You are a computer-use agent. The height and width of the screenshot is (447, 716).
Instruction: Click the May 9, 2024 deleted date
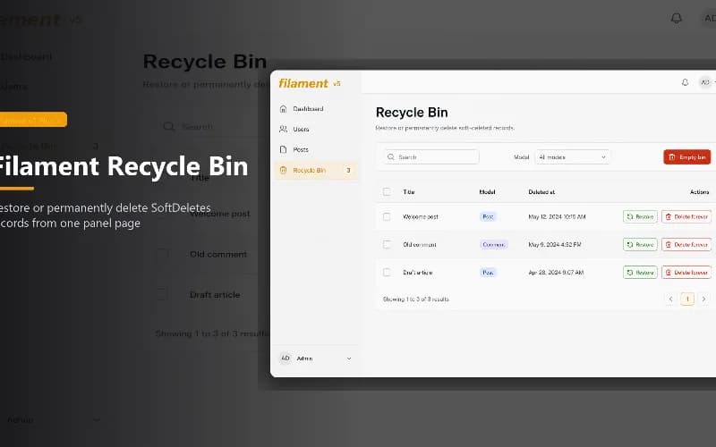click(555, 244)
